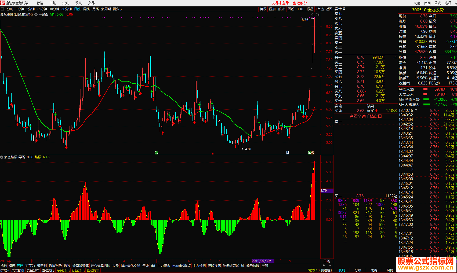Viewport: 457px width, 273px height.
Task: Select 队列 tab under order panel
Action: coord(342,270)
